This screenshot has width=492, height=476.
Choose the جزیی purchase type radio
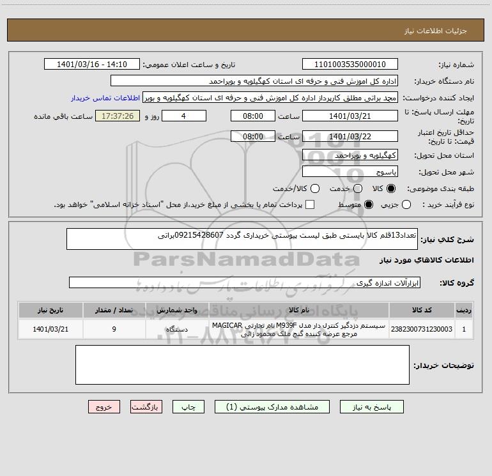point(406,204)
